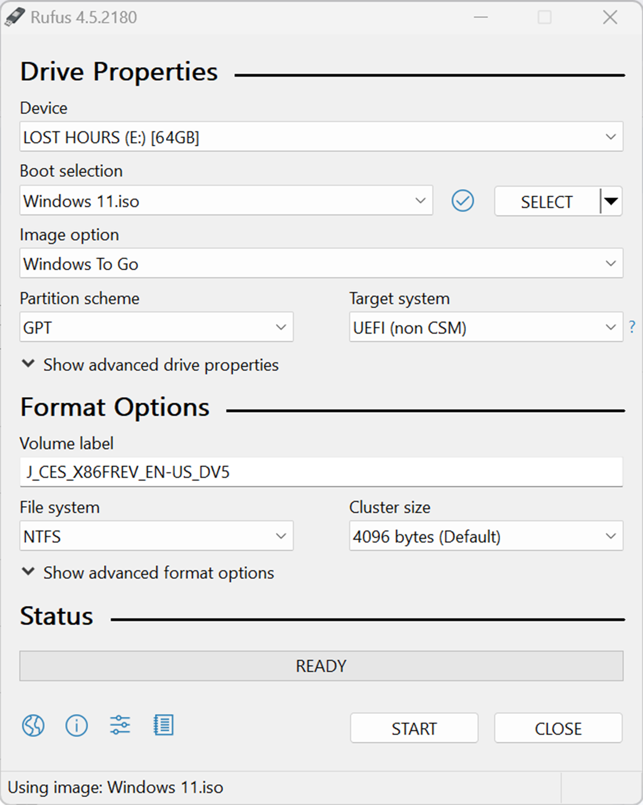Click the READY status progress bar
The width and height of the screenshot is (643, 805).
pos(321,665)
